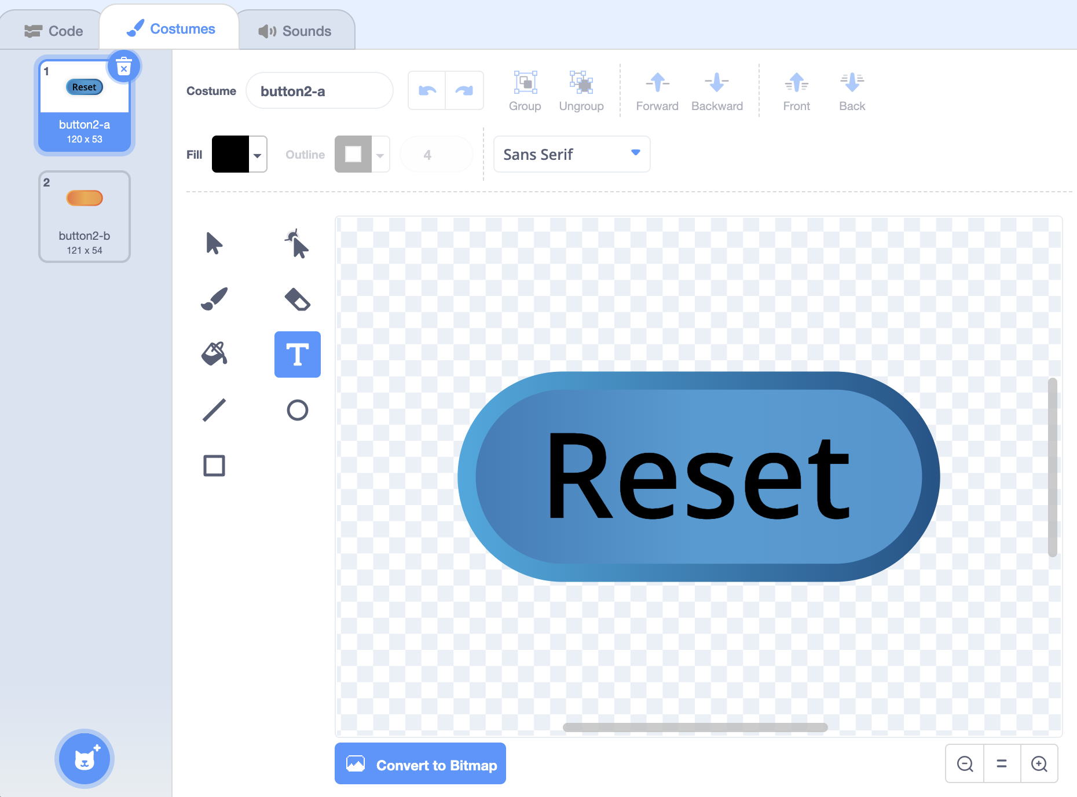Click the black Fill color swatch
Image resolution: width=1077 pixels, height=797 pixels.
pos(230,155)
